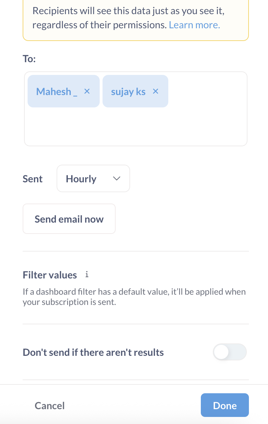
Task: Click Done to save the subscription
Action: [x=225, y=406]
